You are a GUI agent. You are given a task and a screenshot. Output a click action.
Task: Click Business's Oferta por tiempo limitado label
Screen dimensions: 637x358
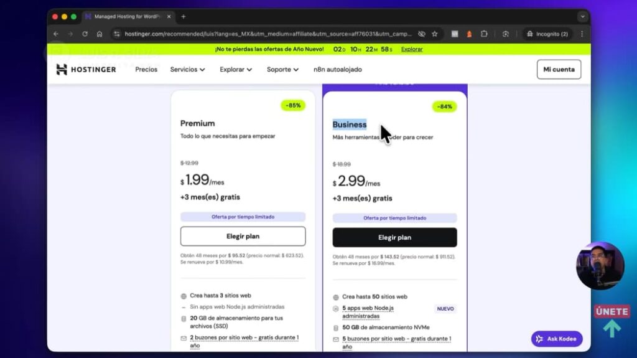point(394,218)
